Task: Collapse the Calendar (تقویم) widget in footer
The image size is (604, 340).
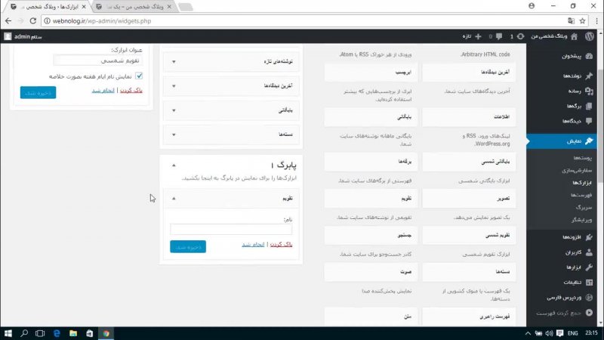Action: tap(174, 199)
